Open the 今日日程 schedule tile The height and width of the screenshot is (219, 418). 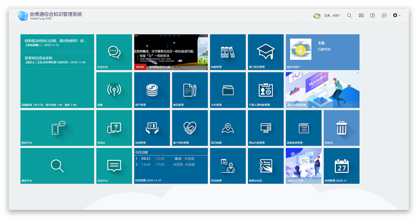(171, 166)
